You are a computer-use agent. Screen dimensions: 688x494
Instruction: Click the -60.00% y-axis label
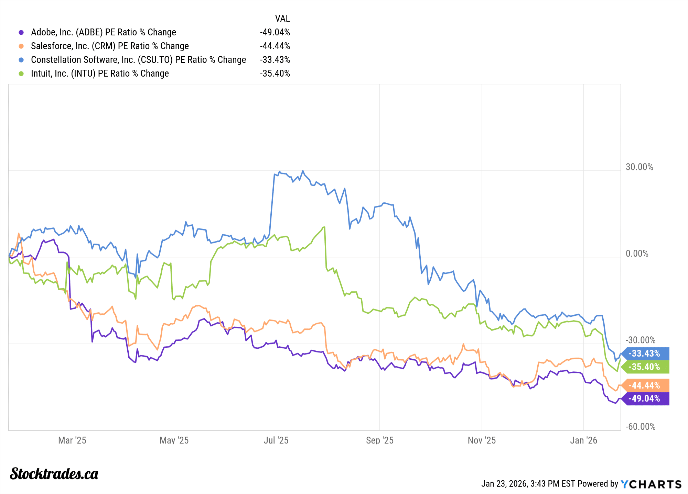click(641, 427)
